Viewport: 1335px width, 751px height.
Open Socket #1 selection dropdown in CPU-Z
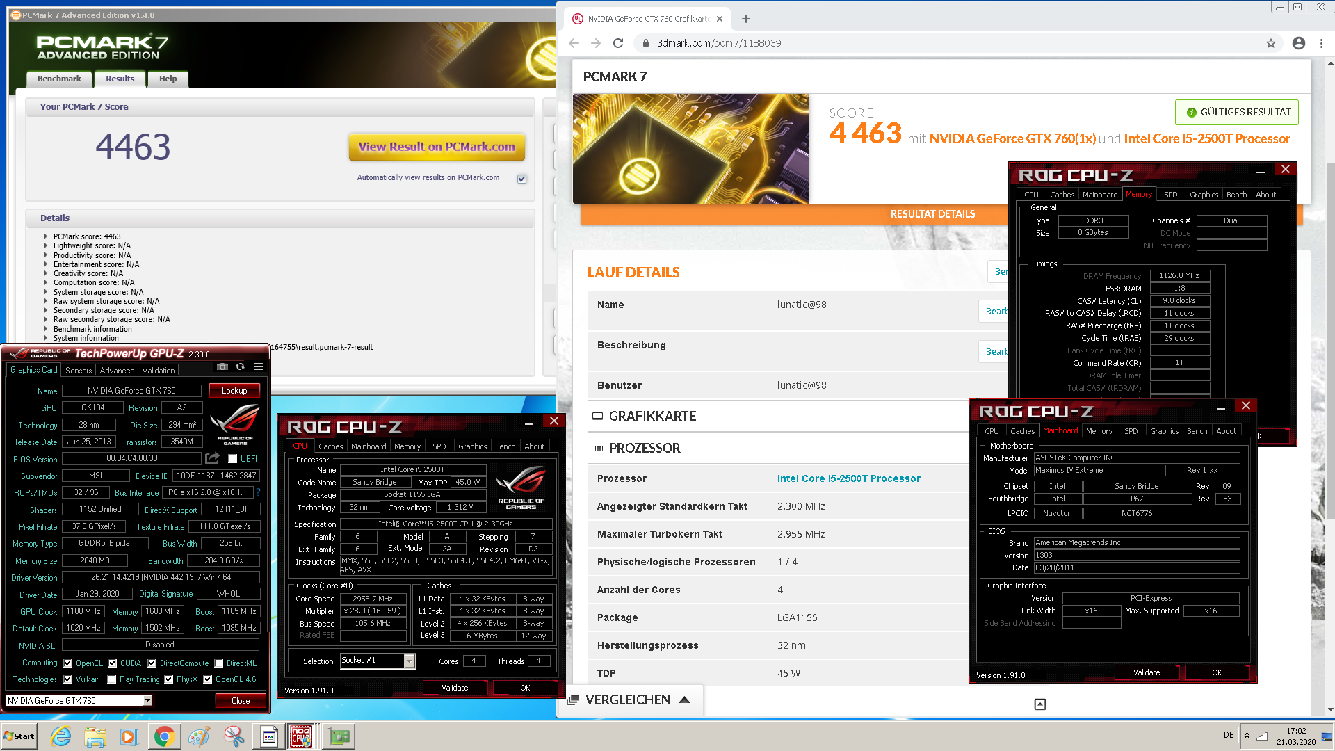click(x=410, y=661)
